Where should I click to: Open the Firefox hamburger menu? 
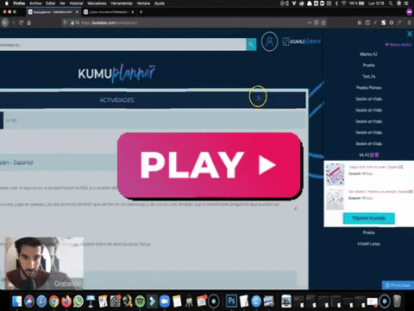(410, 22)
